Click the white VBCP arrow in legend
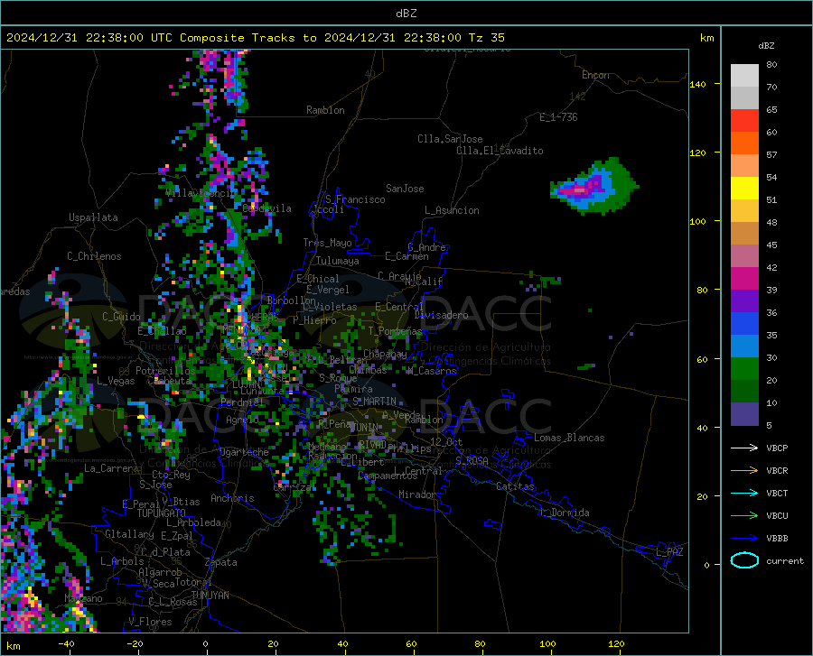The image size is (813, 656). click(x=744, y=448)
